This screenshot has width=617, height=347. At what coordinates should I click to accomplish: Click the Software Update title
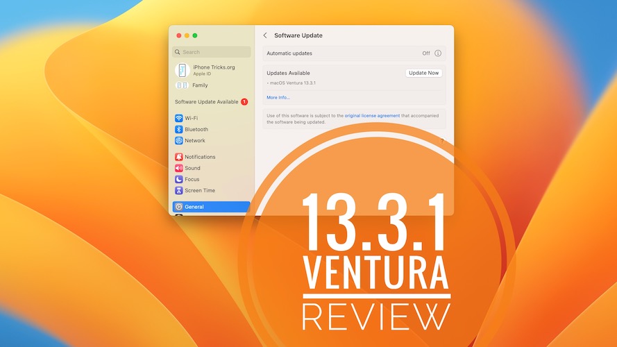298,35
